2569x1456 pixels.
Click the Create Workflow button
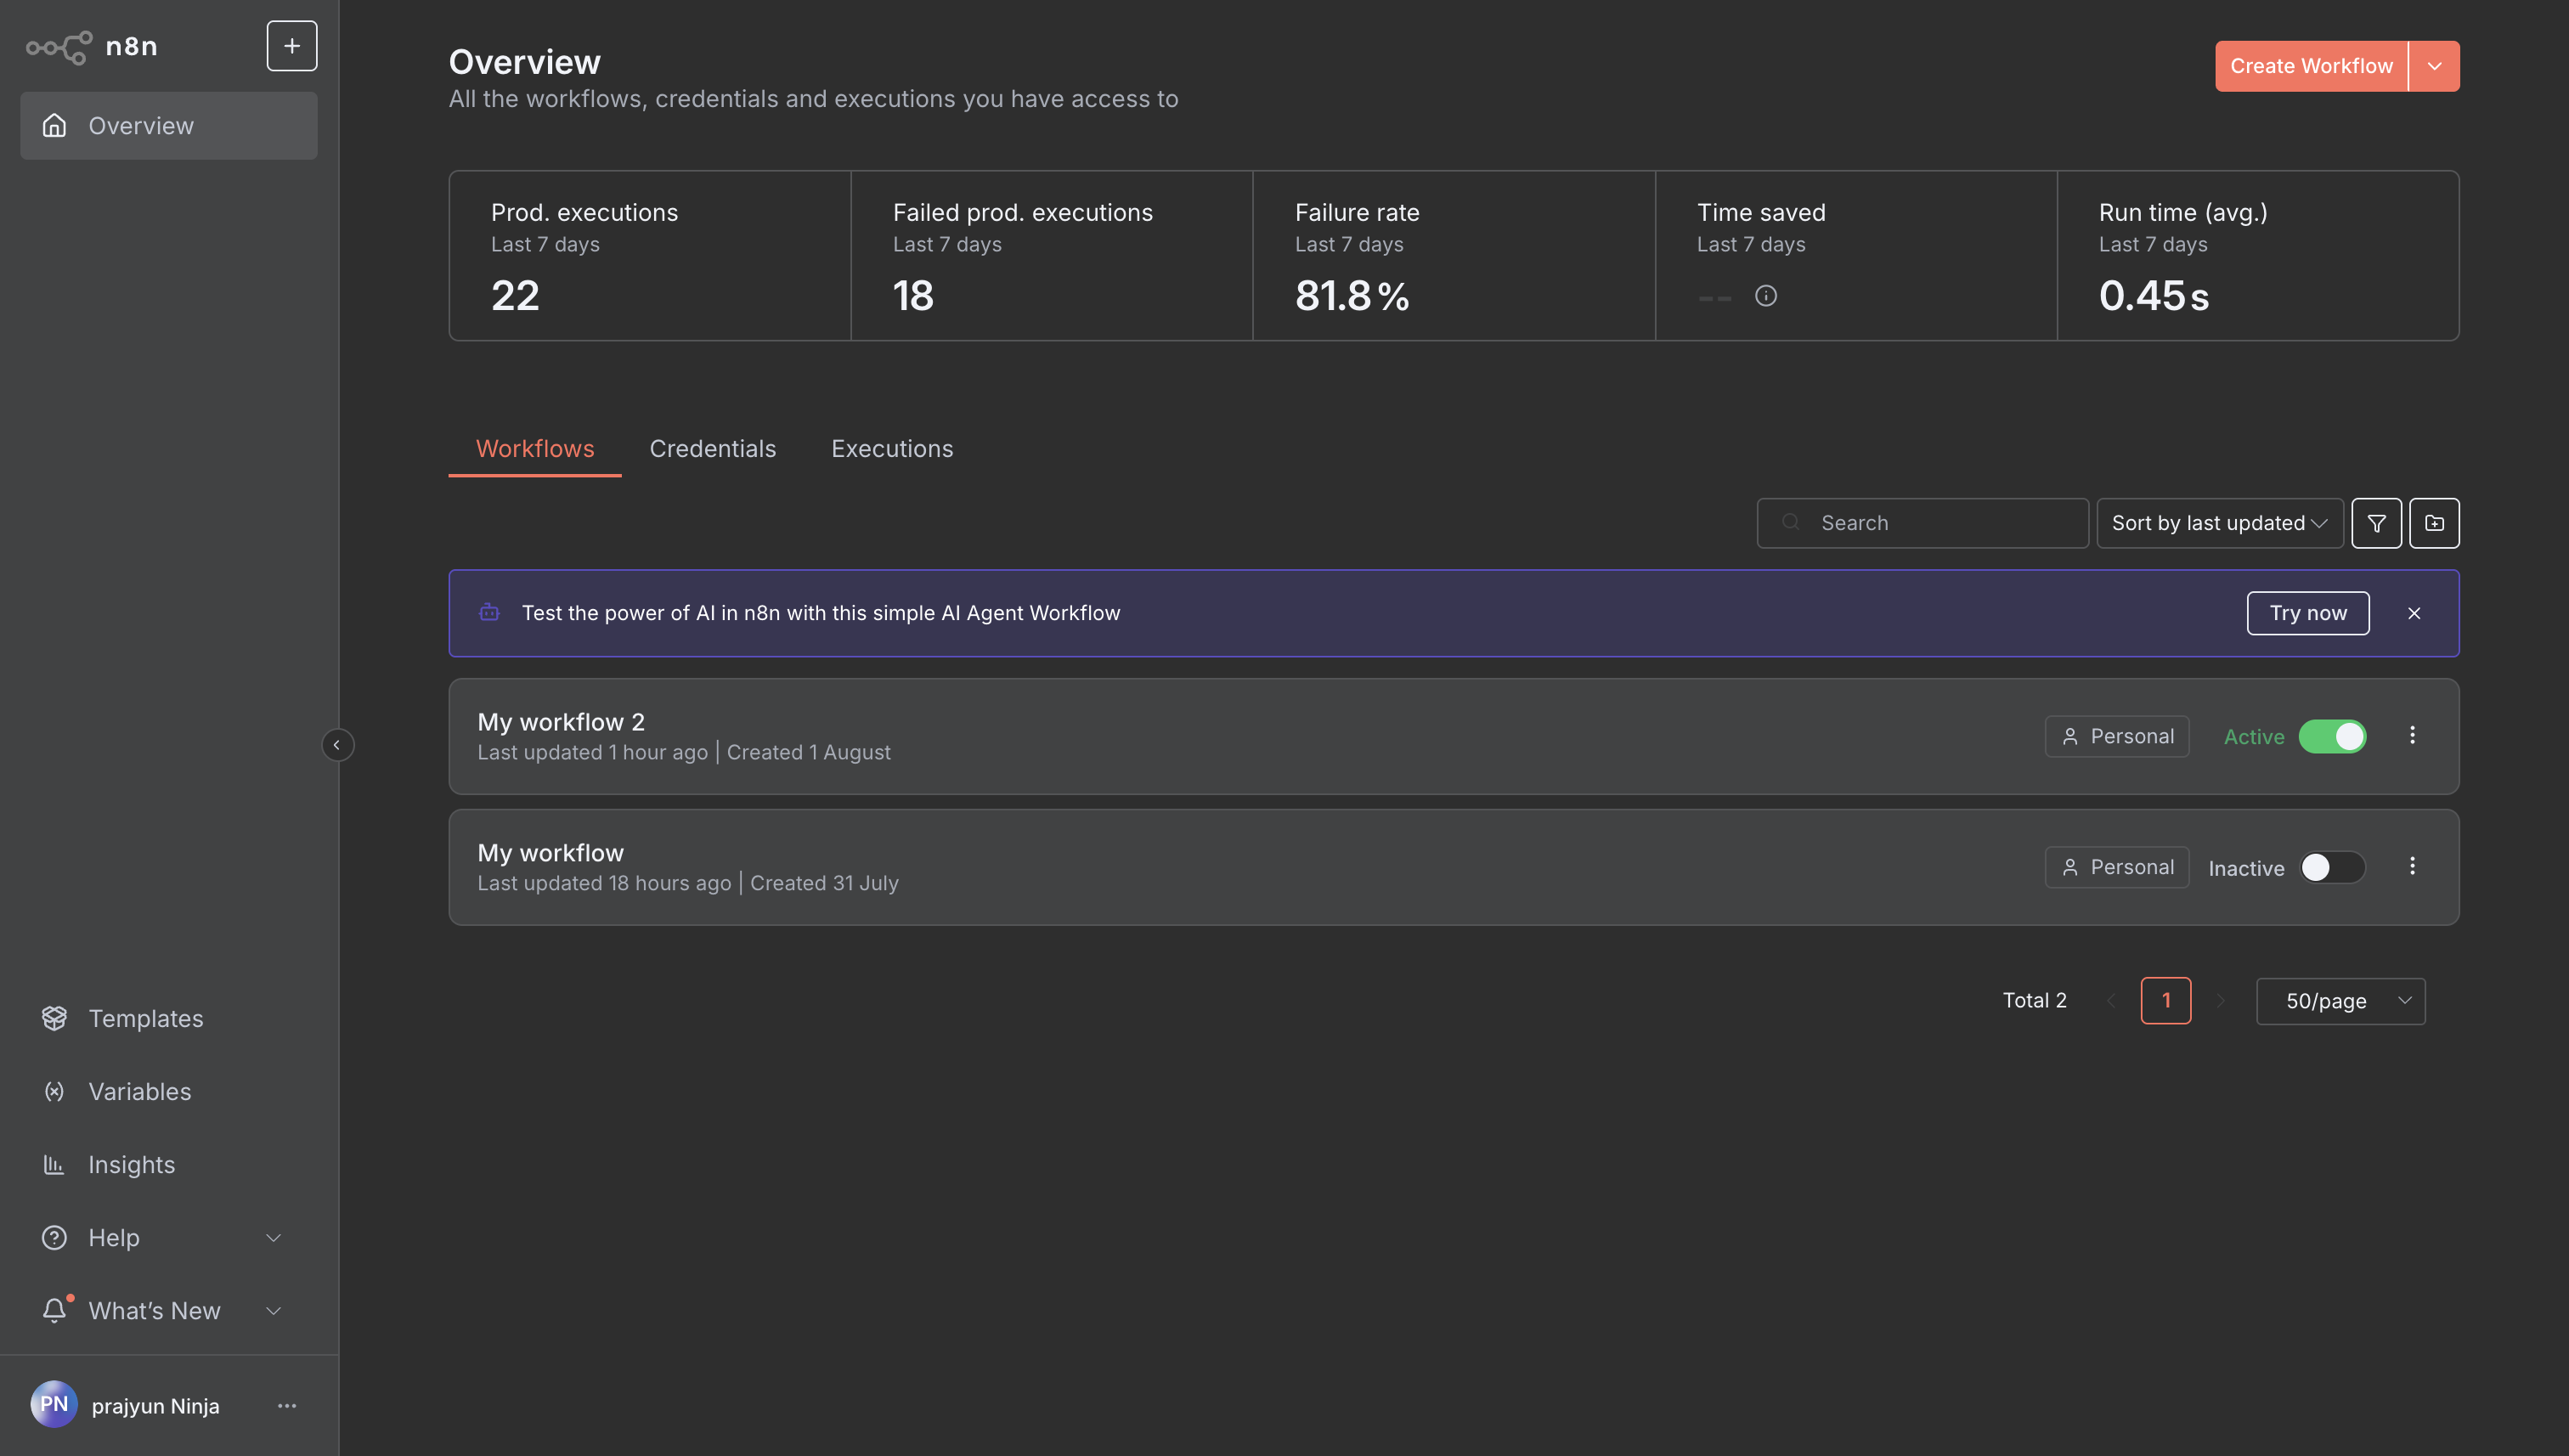2311,66
